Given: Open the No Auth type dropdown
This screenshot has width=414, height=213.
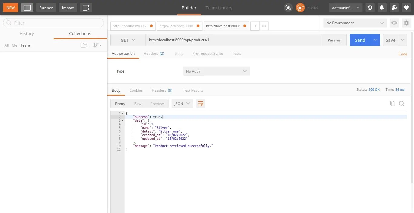Looking at the screenshot, I should pyautogui.click(x=216, y=71).
